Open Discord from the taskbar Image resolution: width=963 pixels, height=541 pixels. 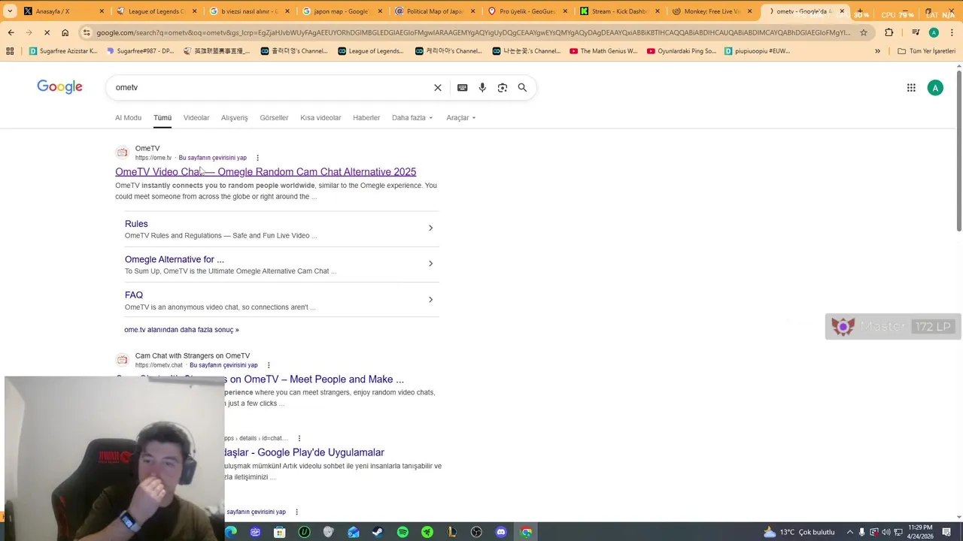coord(501,532)
